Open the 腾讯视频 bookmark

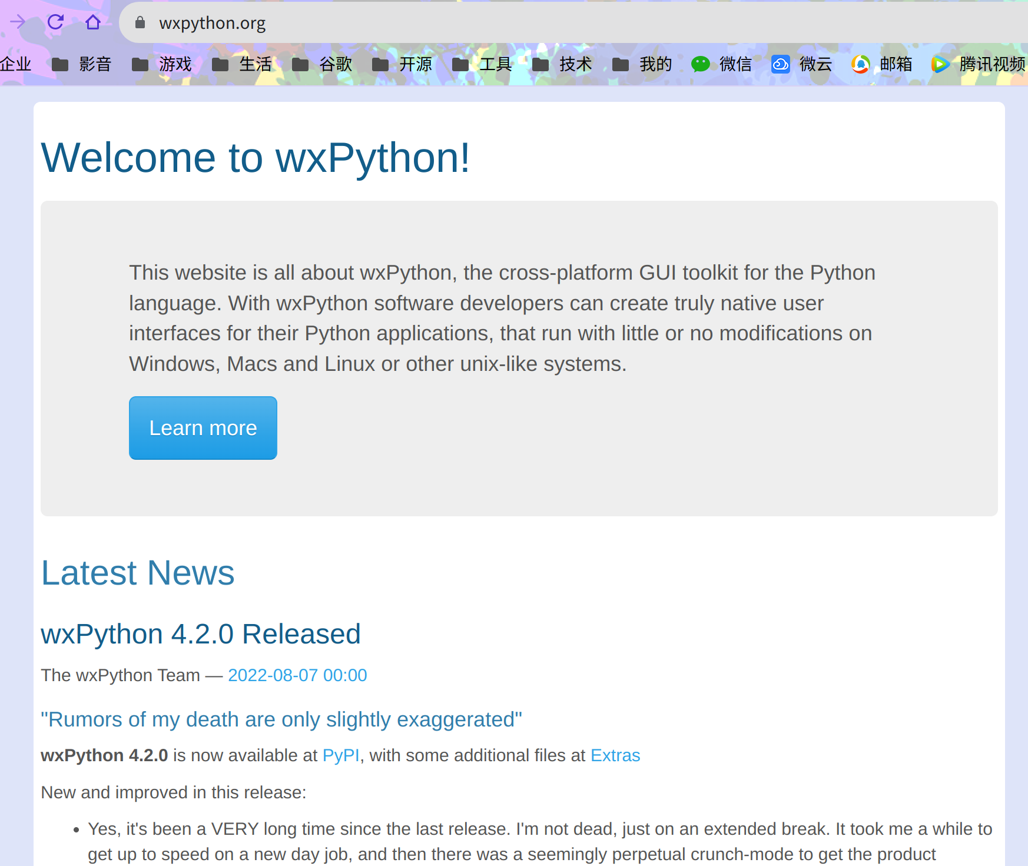click(x=979, y=64)
